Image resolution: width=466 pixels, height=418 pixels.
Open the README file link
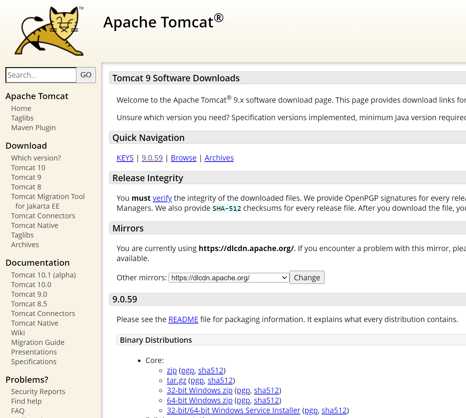[183, 320]
